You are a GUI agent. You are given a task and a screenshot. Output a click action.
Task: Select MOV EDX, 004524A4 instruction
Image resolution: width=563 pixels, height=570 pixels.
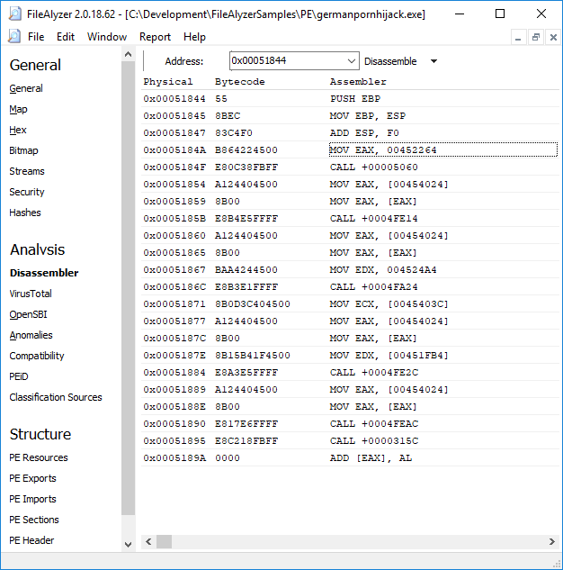[383, 270]
